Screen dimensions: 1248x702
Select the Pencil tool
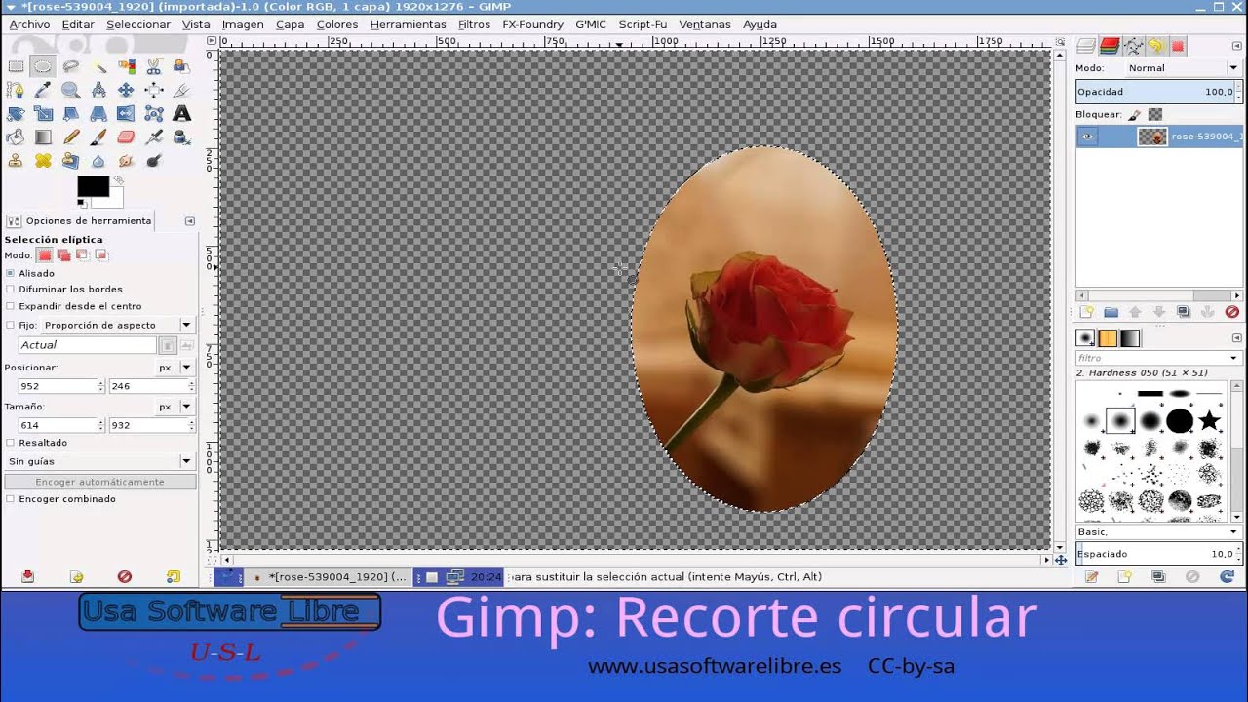click(x=70, y=137)
